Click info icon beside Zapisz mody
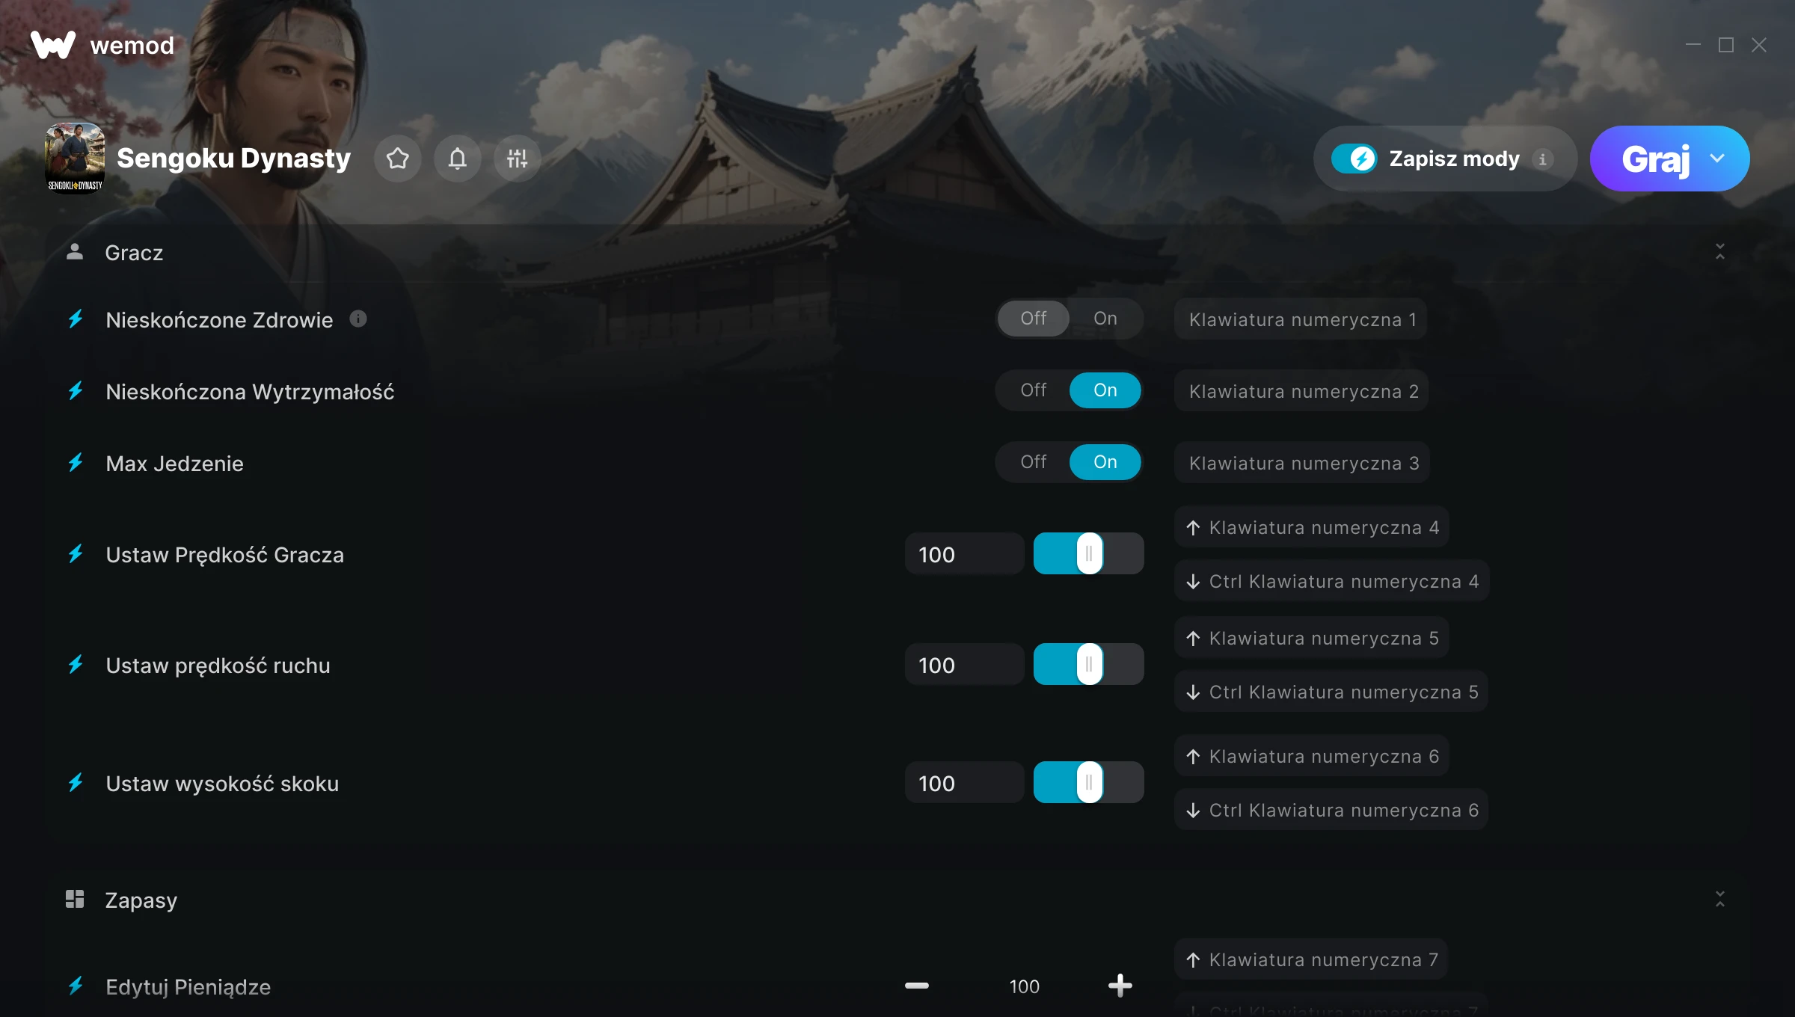1795x1017 pixels. [1542, 159]
